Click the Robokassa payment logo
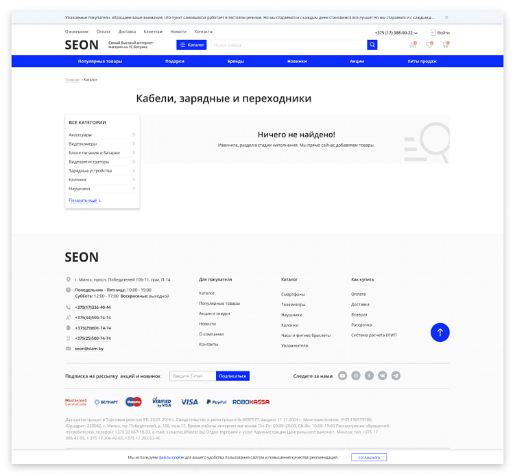The image size is (515, 475). pyautogui.click(x=251, y=402)
